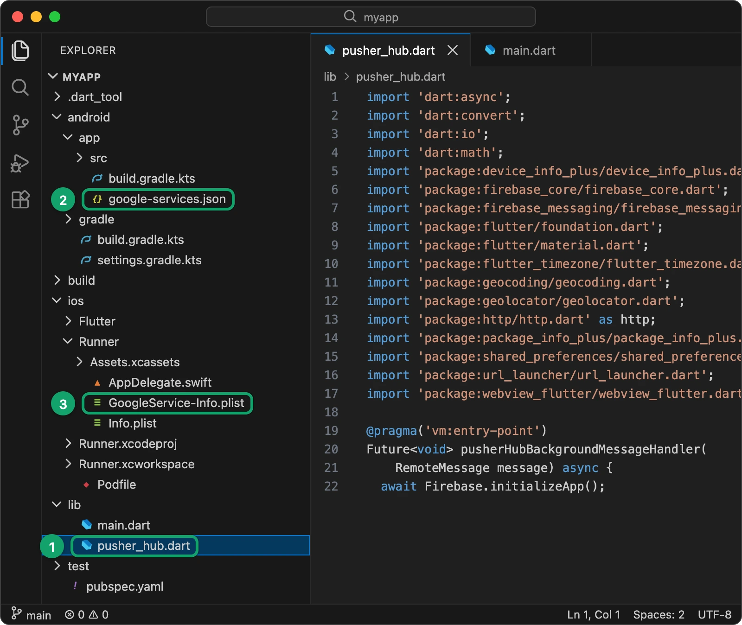Close the pusher_hub.dart editor tab

pyautogui.click(x=453, y=50)
